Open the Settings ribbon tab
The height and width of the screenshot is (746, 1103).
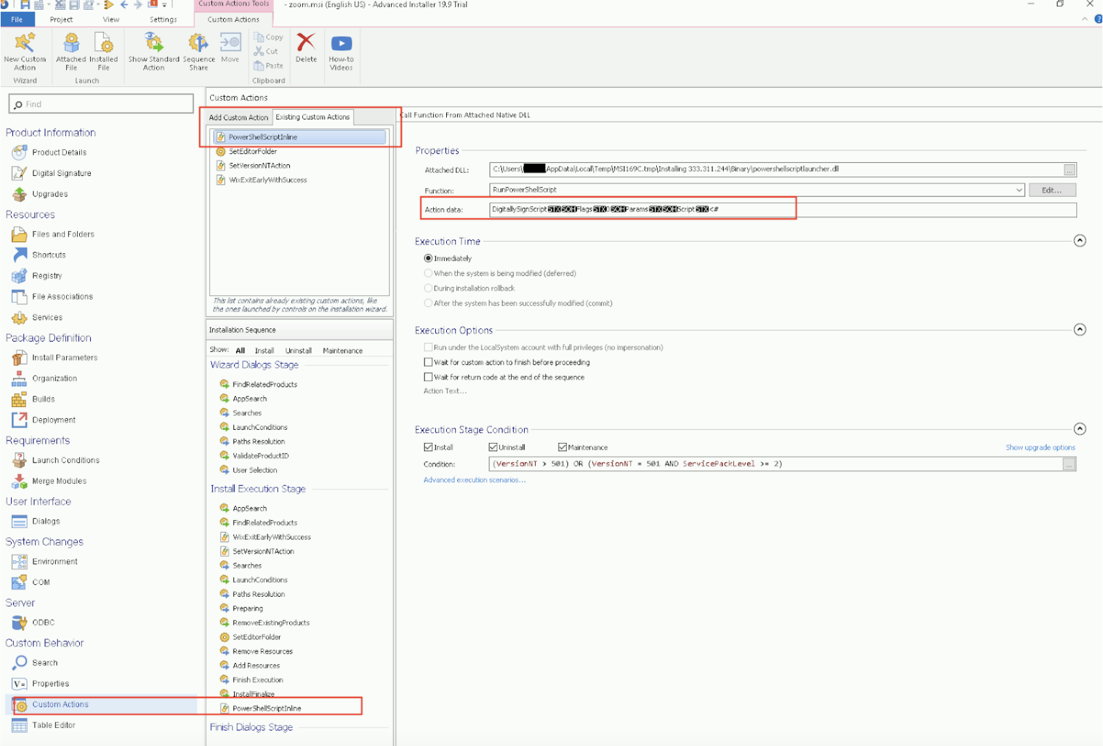pyautogui.click(x=163, y=20)
